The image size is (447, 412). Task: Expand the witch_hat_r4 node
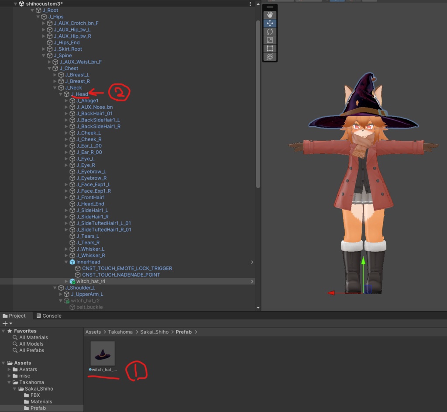(66, 281)
